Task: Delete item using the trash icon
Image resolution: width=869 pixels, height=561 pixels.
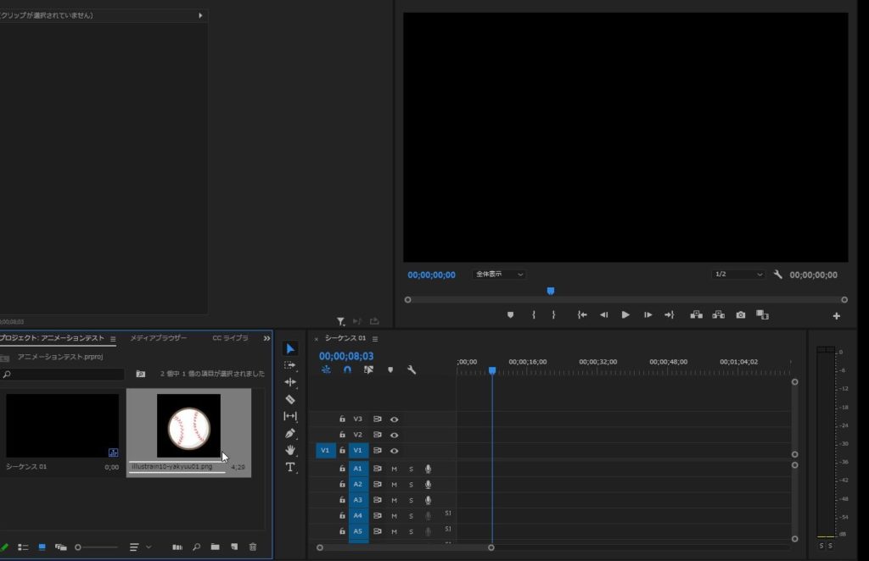Action: 252,547
